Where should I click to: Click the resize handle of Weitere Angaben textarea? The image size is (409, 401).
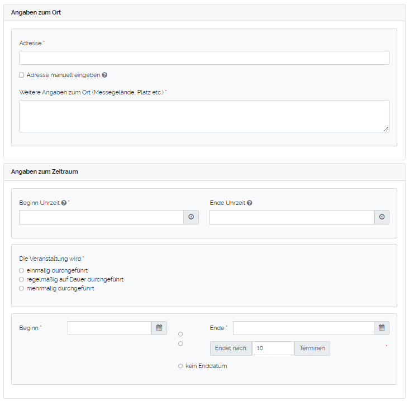pyautogui.click(x=386, y=129)
